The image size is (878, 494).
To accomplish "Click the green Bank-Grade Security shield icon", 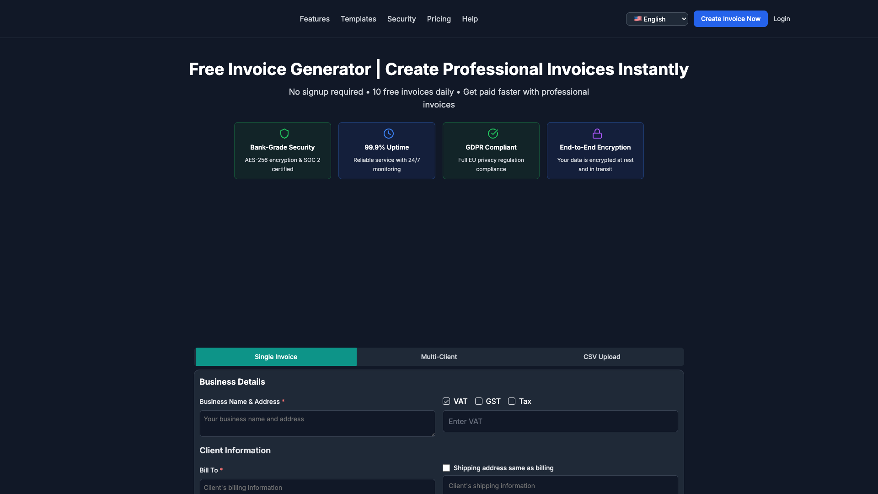I will tap(284, 134).
